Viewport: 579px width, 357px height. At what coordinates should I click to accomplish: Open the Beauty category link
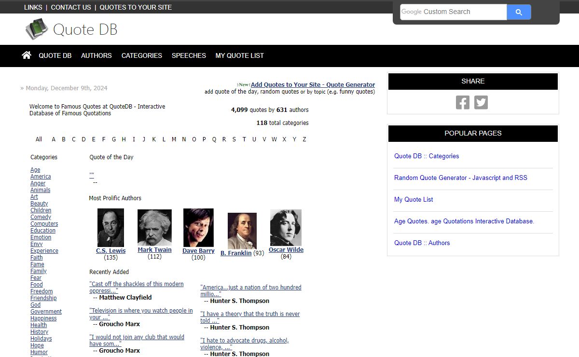(x=39, y=204)
